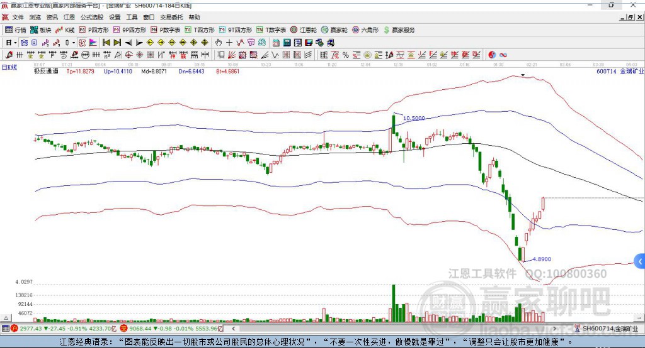
Task: Open the 板块 sectors view
Action: click(x=41, y=30)
